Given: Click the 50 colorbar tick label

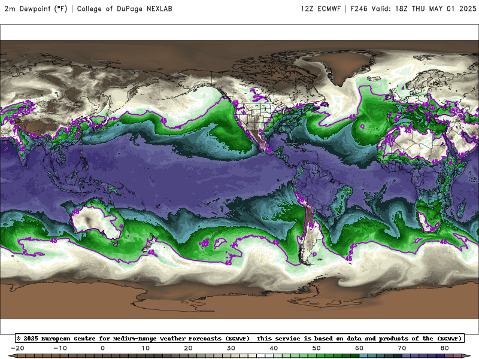Looking at the screenshot, I should point(317,348).
